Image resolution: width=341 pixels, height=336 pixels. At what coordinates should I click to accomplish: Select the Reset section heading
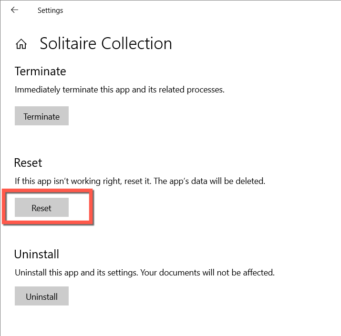[28, 163]
